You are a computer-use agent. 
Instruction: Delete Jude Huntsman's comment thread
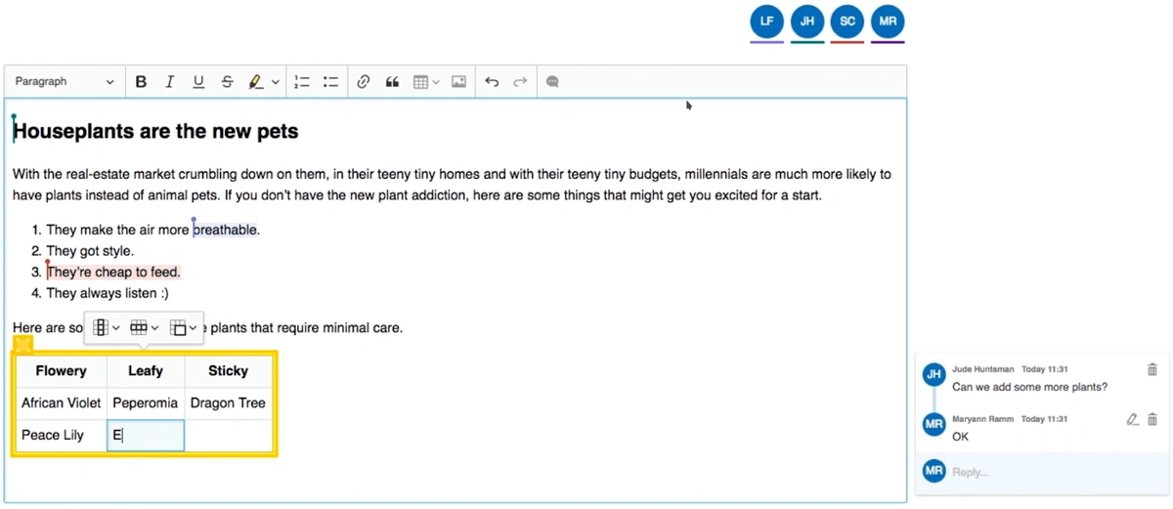coord(1151,369)
